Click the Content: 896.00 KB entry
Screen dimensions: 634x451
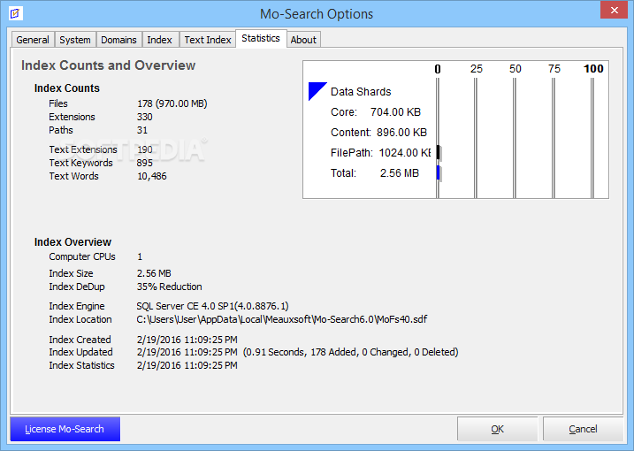tap(378, 133)
